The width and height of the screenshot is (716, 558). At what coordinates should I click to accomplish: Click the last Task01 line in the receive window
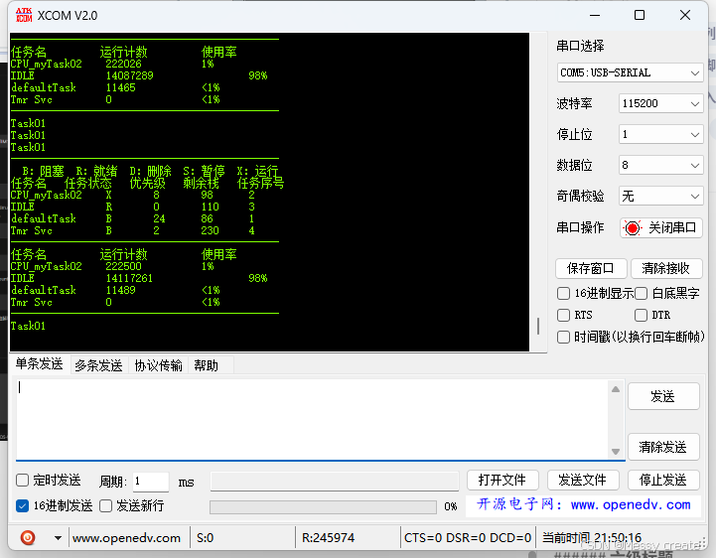pos(28,326)
